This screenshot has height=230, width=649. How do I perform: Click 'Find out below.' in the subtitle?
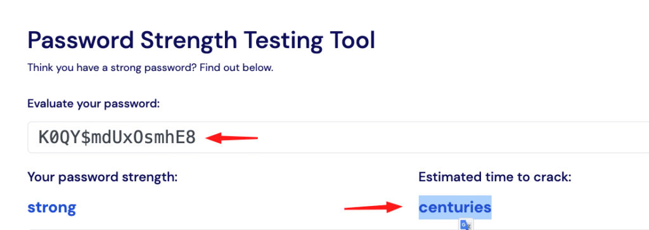[236, 67]
